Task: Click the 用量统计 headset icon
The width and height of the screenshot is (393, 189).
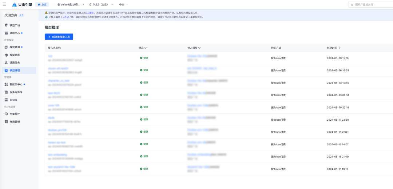Action: click(x=6, y=114)
